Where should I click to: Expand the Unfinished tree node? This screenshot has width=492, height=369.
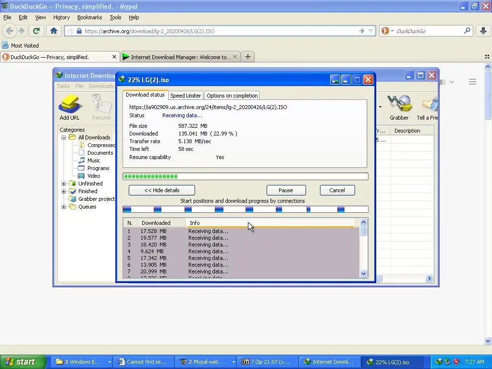click(x=64, y=184)
